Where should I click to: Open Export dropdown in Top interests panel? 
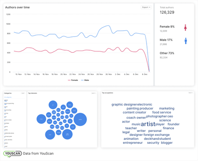[x=94, y=93]
